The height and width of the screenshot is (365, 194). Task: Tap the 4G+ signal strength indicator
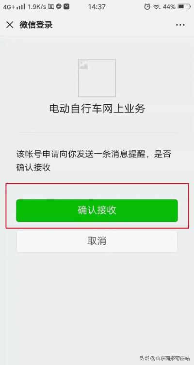coord(14,7)
